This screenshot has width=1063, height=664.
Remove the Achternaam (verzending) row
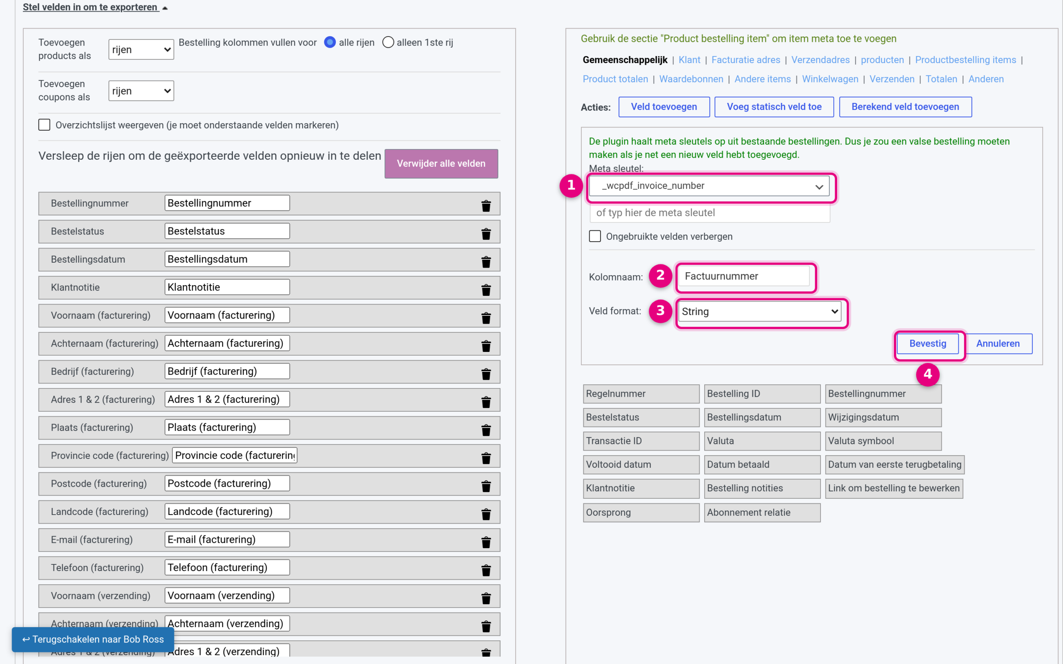click(486, 627)
